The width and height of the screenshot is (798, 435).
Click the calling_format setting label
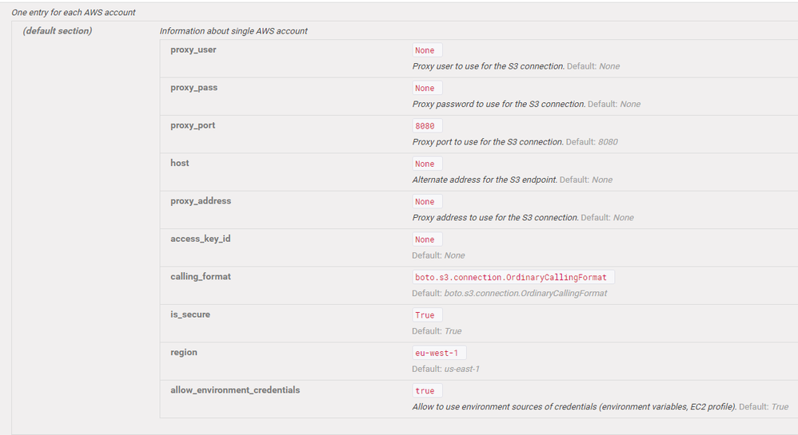(x=201, y=276)
